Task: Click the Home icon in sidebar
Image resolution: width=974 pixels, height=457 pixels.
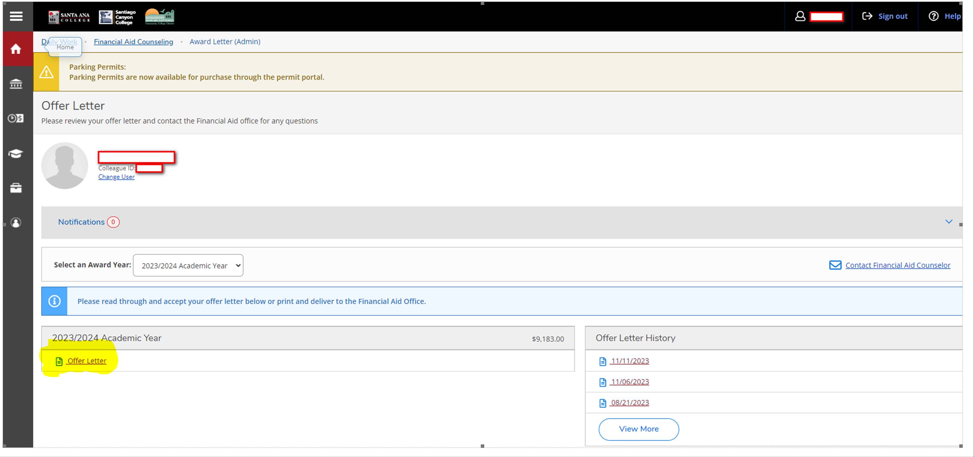Action: [16, 49]
